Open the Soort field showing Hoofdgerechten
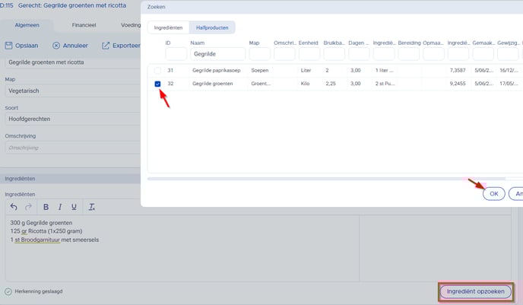 (72, 119)
